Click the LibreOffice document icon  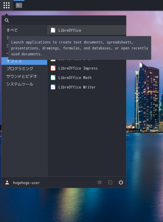tap(53, 30)
